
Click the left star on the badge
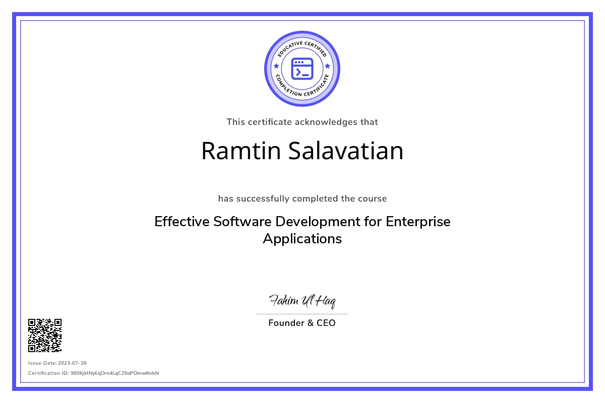coord(276,66)
